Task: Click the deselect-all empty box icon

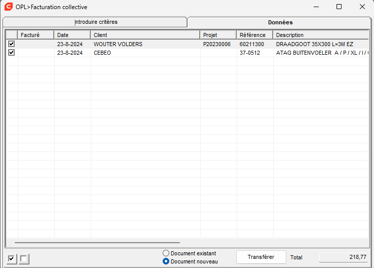Action: [x=24, y=259]
